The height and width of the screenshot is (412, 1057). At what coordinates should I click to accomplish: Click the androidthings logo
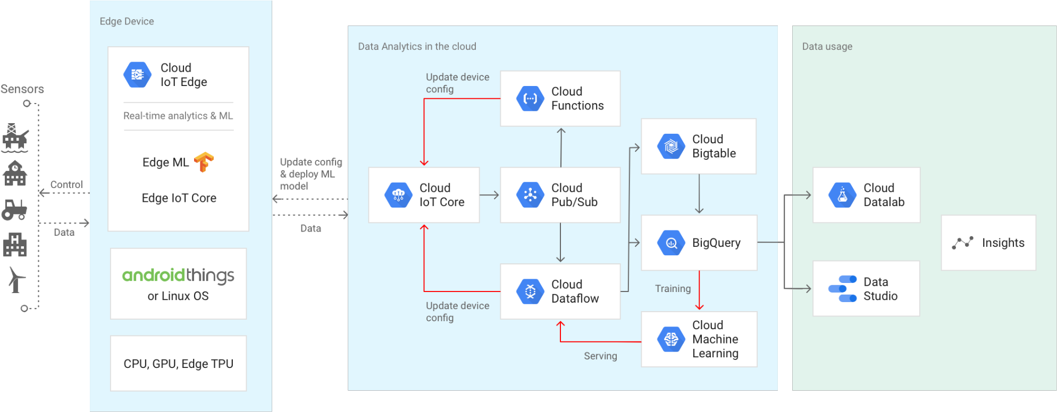(178, 275)
